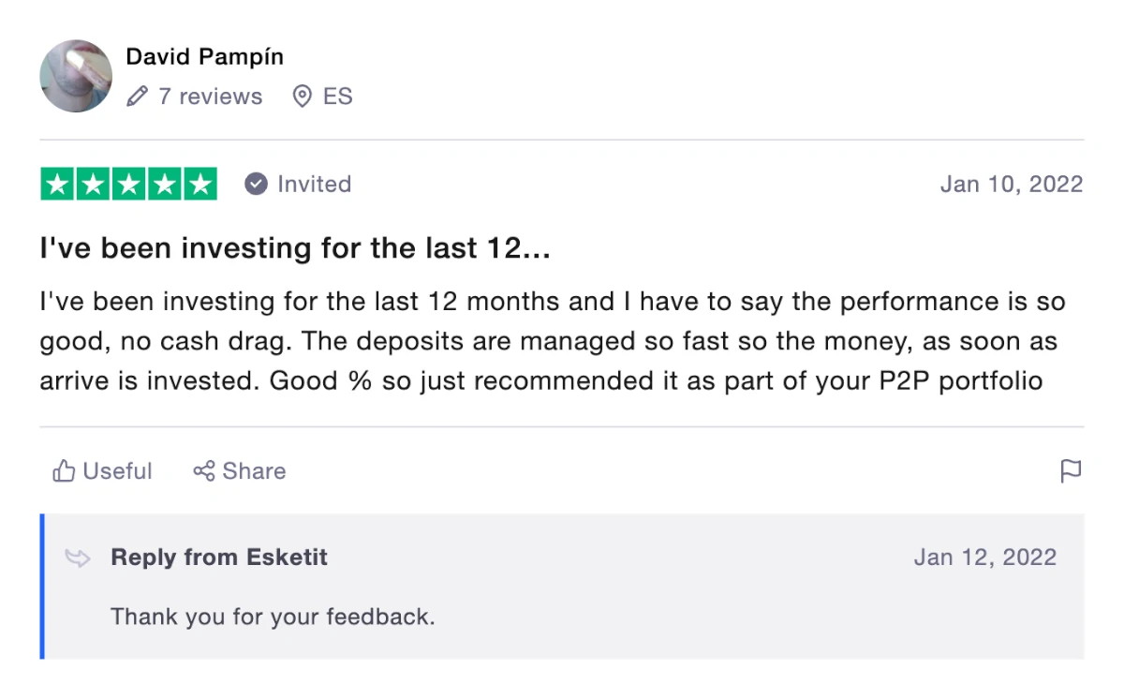
Task: Click the location pin icon
Action: 302,97
